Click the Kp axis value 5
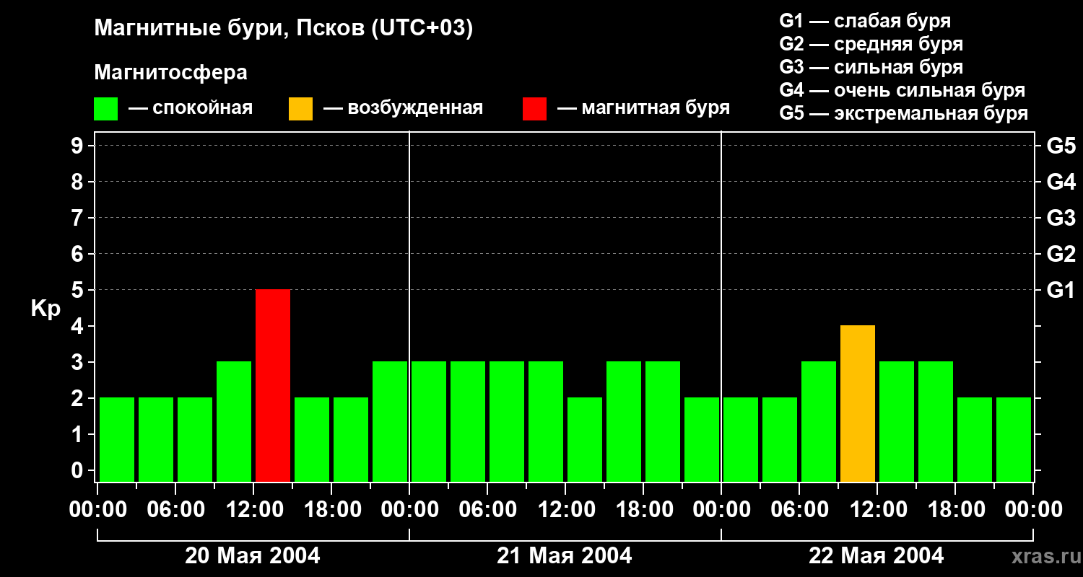 pyautogui.click(x=79, y=290)
